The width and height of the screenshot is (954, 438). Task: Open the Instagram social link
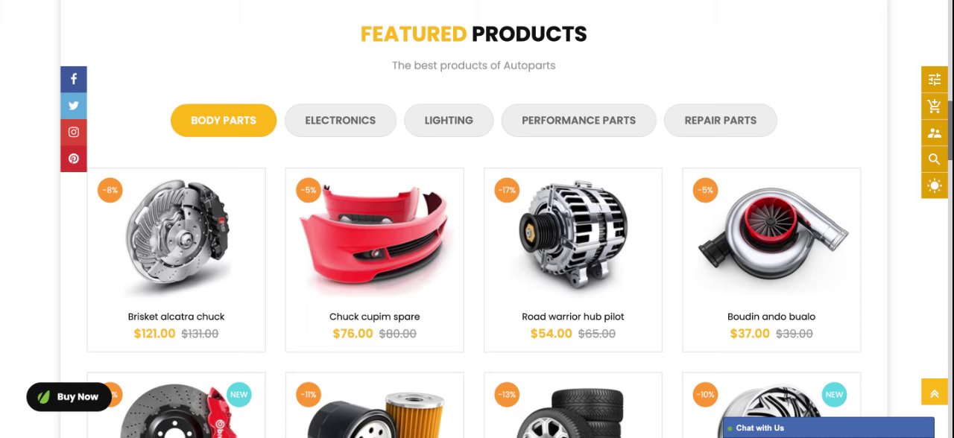[x=74, y=133]
